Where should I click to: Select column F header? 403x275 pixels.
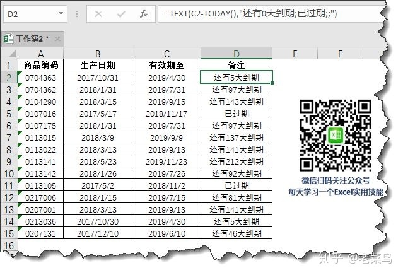[x=341, y=54]
